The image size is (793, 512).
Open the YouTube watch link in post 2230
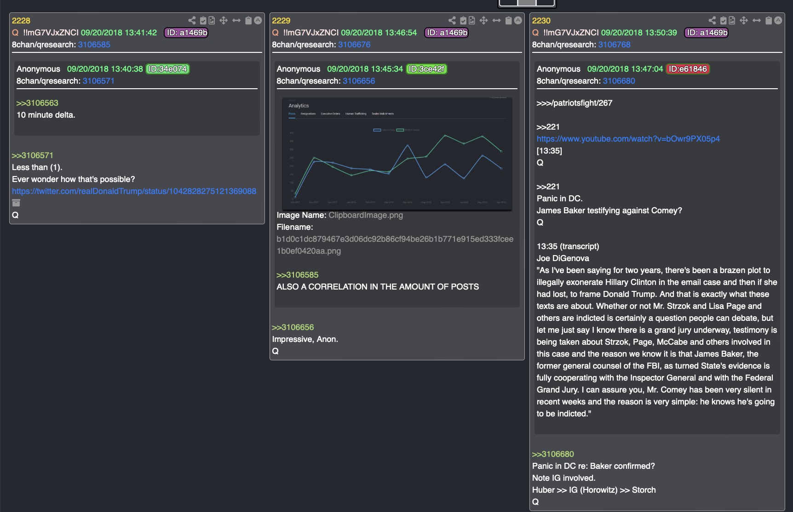click(628, 139)
